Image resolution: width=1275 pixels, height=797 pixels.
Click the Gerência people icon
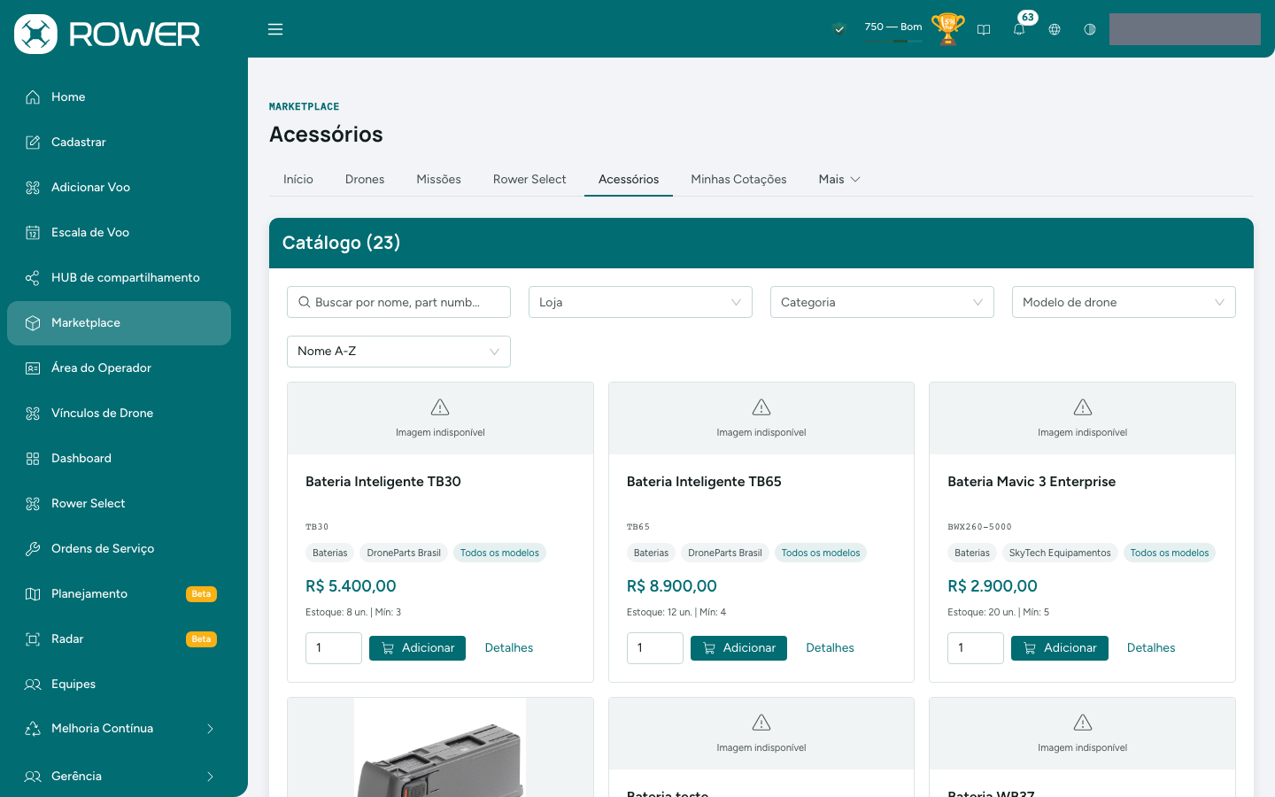click(33, 777)
